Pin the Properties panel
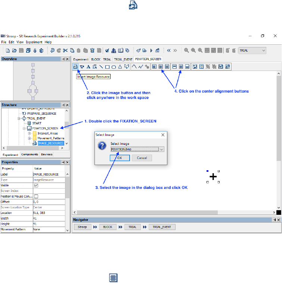The width and height of the screenshot is (282, 283). point(63,162)
